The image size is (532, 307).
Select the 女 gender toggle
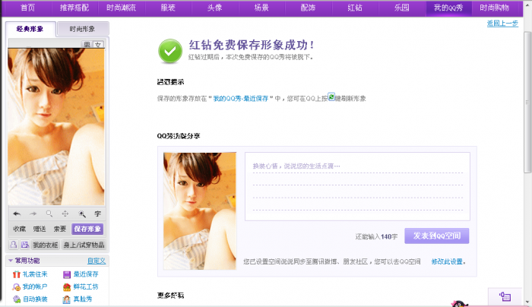pyautogui.click(x=98, y=44)
